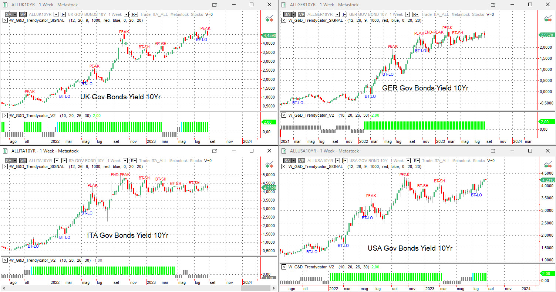Viewport: 556px width, 292px height.
Task: Toggle the VP button in the ALLUK10YR chart
Action: tap(23, 14)
